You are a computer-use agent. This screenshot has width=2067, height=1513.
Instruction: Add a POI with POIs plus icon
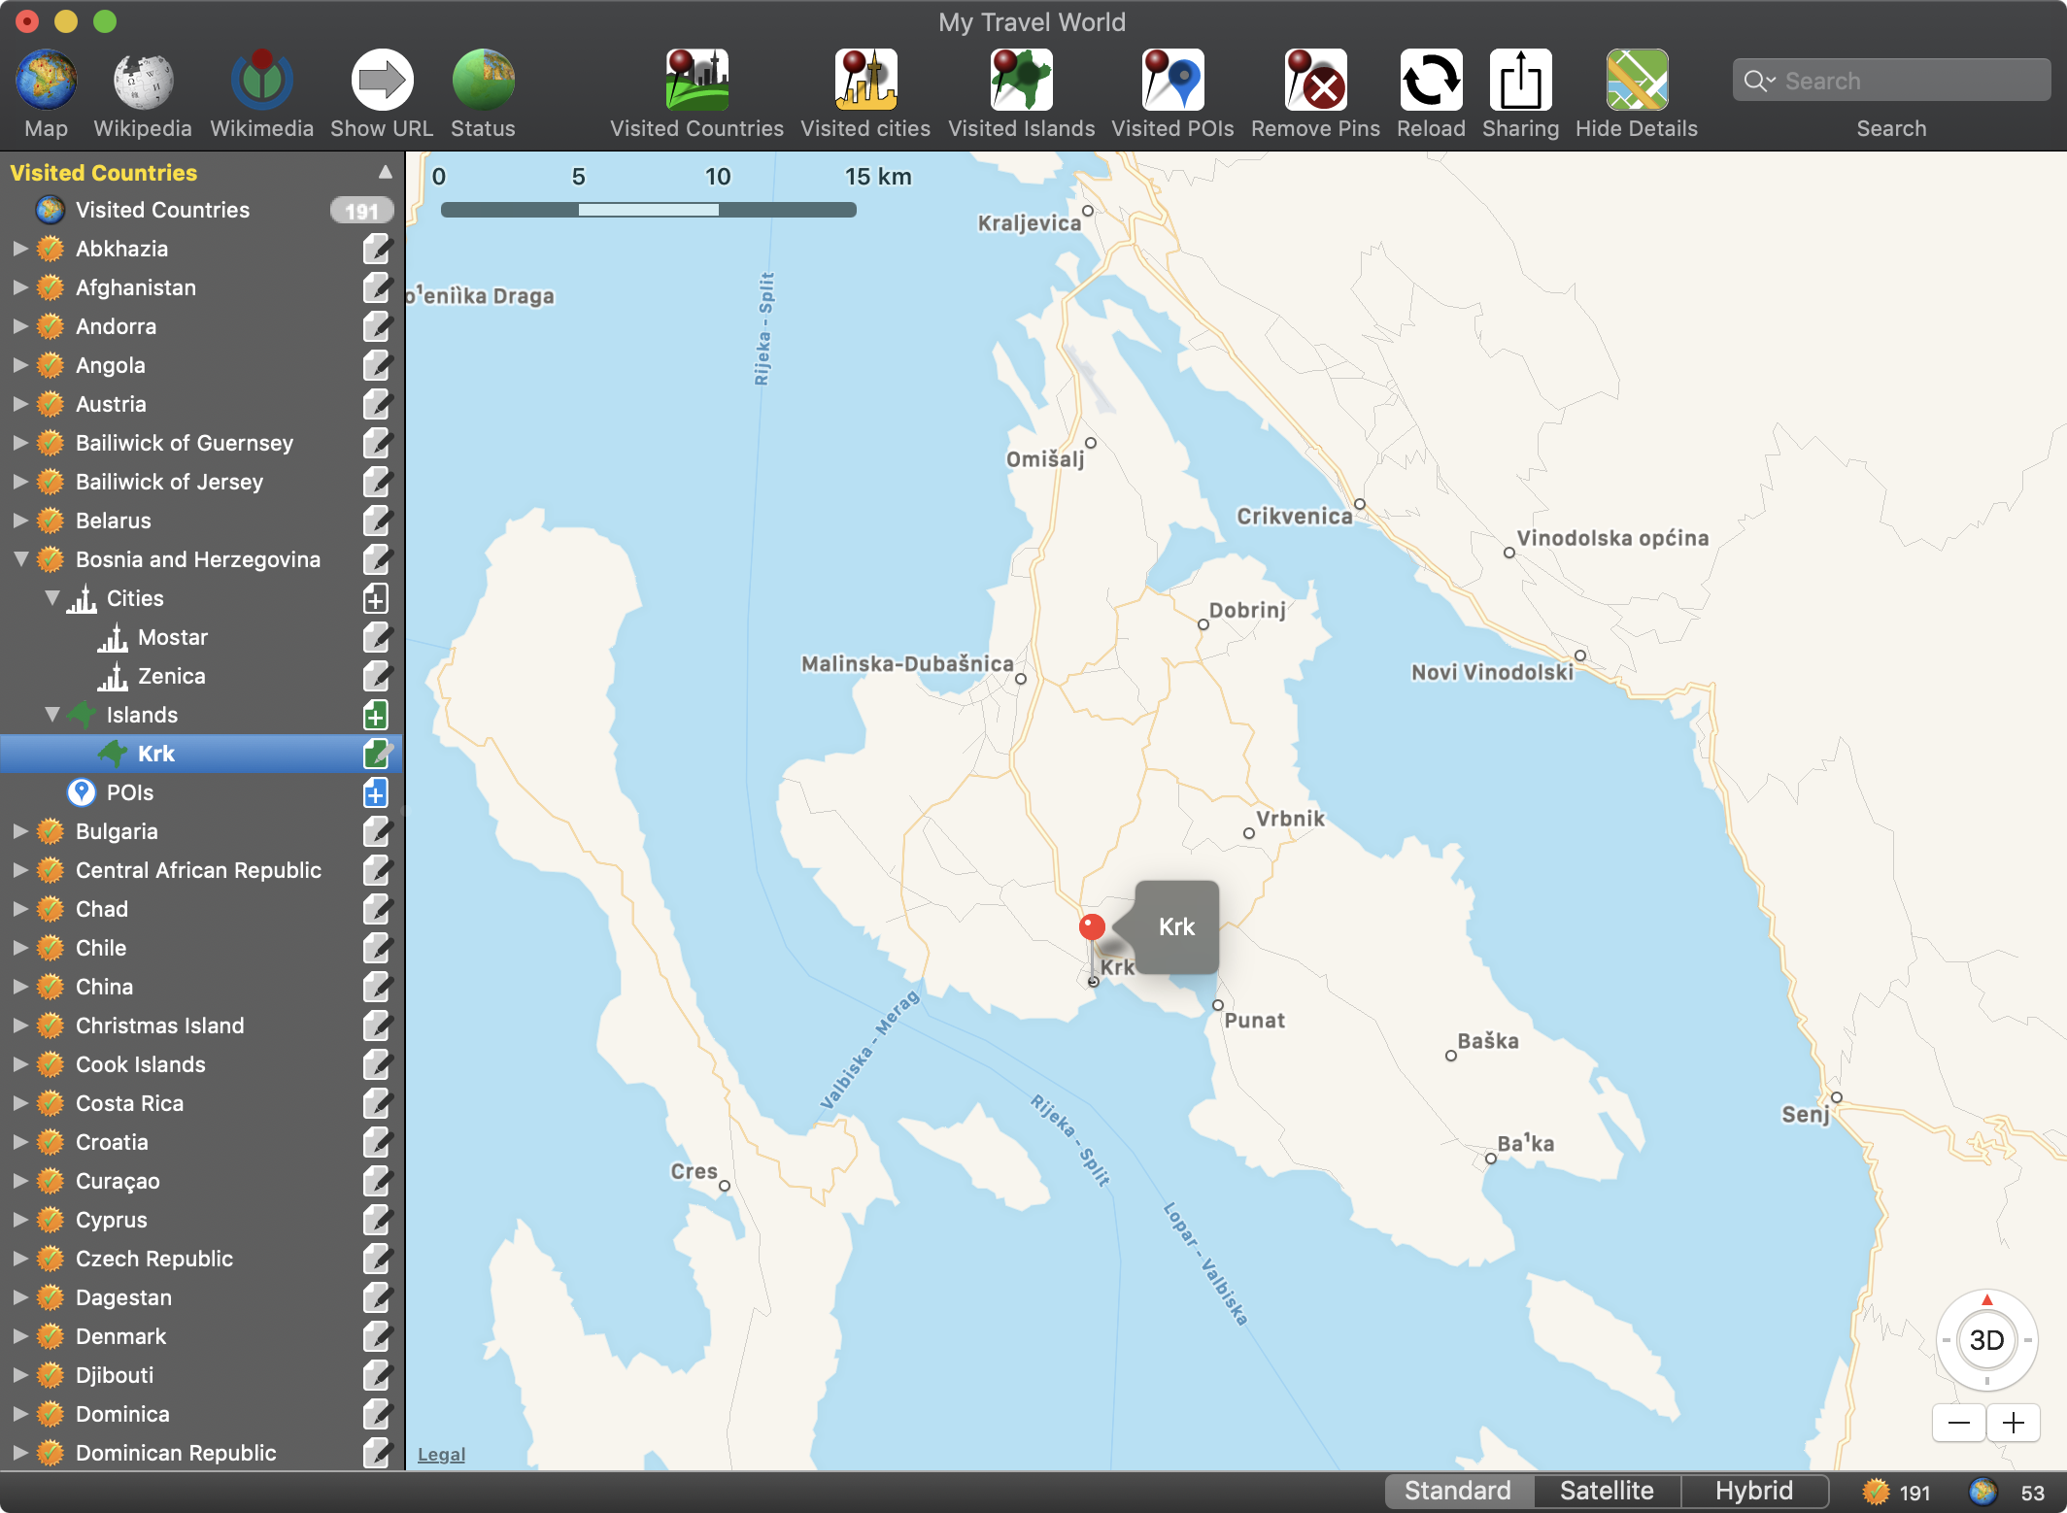(376, 792)
